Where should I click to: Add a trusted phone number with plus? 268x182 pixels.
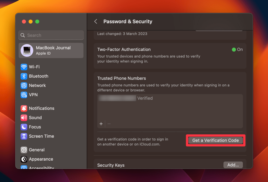pos(101,124)
